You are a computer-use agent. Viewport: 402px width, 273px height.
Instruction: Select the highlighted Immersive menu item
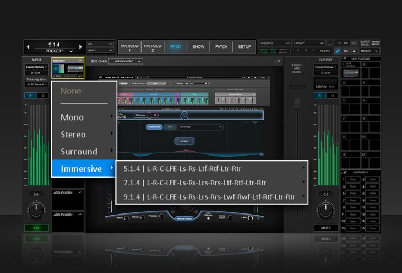point(84,168)
